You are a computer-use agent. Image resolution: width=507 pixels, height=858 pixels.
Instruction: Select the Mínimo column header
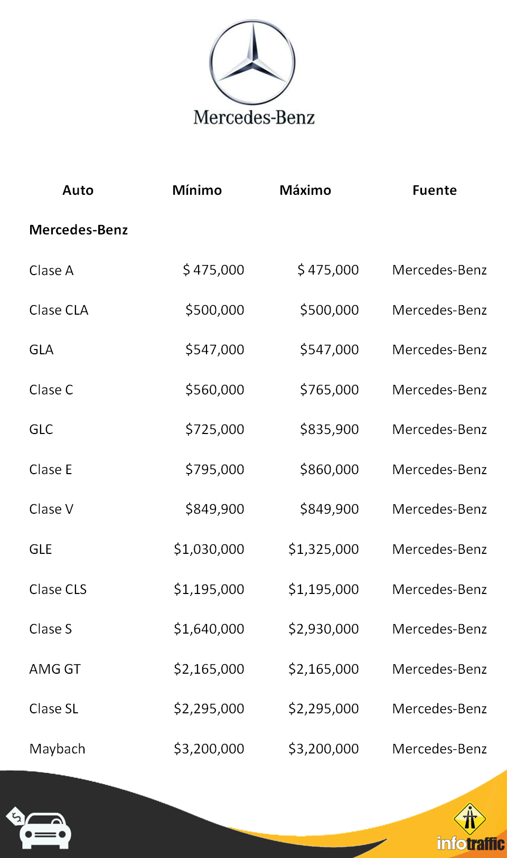pos(197,190)
